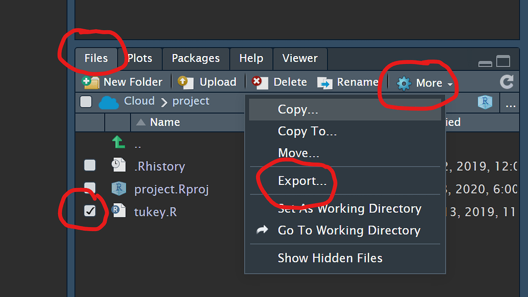Click Set As Working Directory

click(x=349, y=209)
